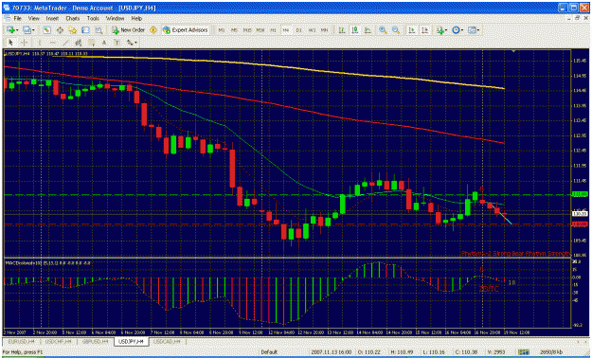
Task: Open the New Chart toolbar icon
Action: (x=10, y=30)
